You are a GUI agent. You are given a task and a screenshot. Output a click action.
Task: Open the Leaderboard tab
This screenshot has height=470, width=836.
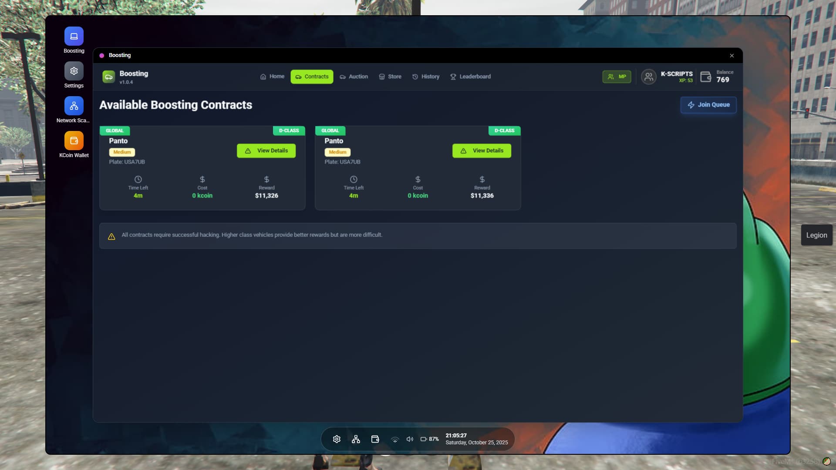pos(470,77)
